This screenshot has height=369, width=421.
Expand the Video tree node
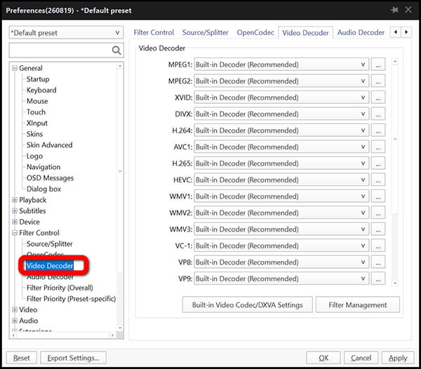(x=15, y=309)
